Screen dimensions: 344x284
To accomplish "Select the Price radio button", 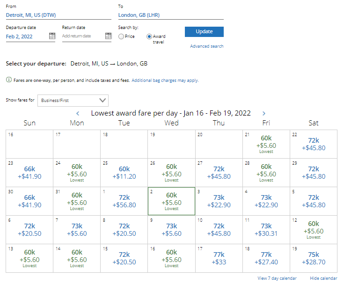I will pyautogui.click(x=121, y=36).
